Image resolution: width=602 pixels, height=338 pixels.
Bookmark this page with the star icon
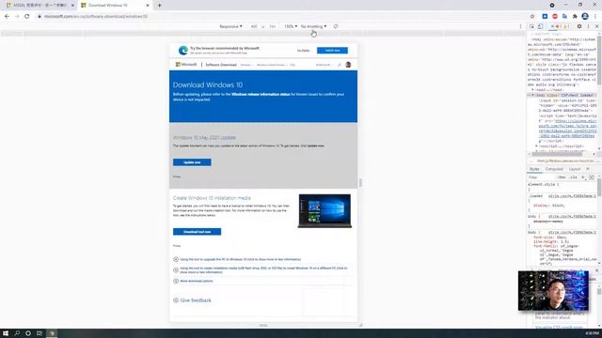click(532, 17)
